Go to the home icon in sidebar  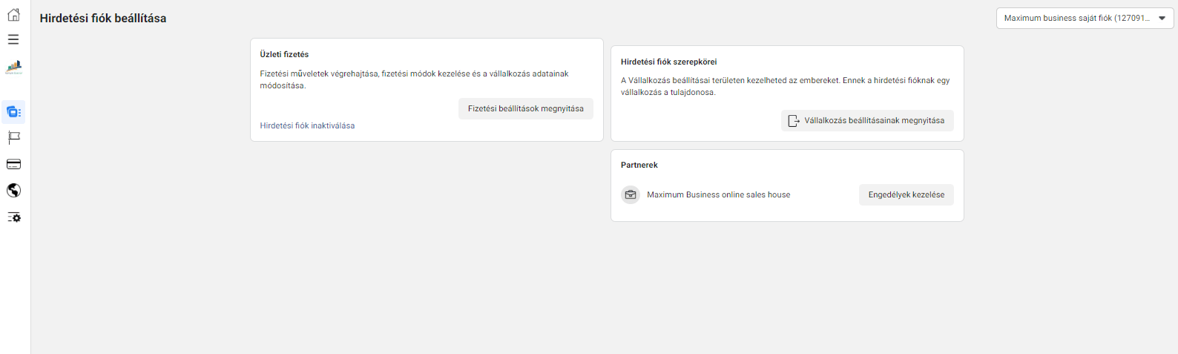13,14
